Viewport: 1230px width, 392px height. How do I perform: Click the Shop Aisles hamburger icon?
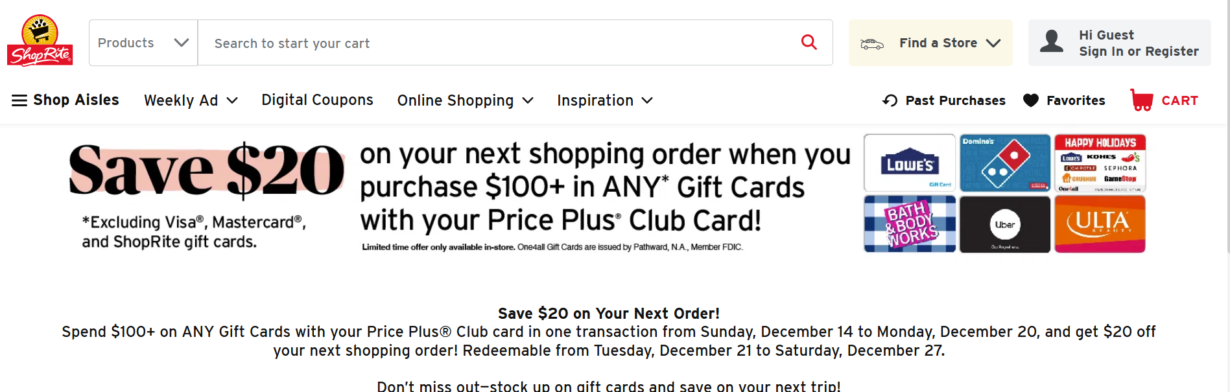click(19, 100)
